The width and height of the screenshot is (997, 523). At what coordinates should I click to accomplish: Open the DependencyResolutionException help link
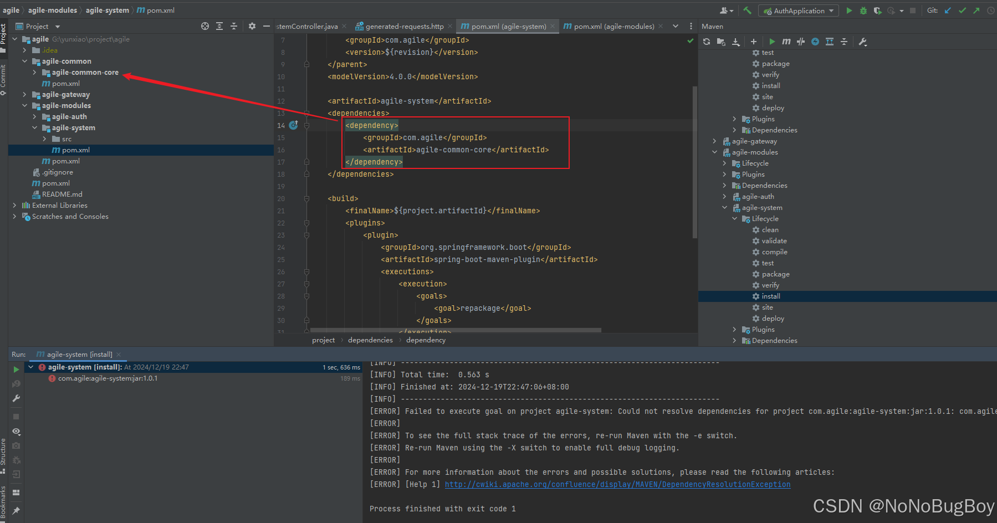pos(617,484)
